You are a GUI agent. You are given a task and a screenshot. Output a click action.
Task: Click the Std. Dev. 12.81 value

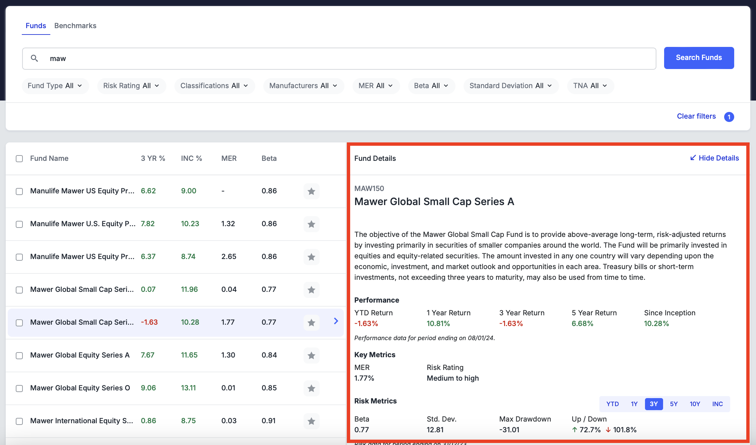pyautogui.click(x=435, y=430)
